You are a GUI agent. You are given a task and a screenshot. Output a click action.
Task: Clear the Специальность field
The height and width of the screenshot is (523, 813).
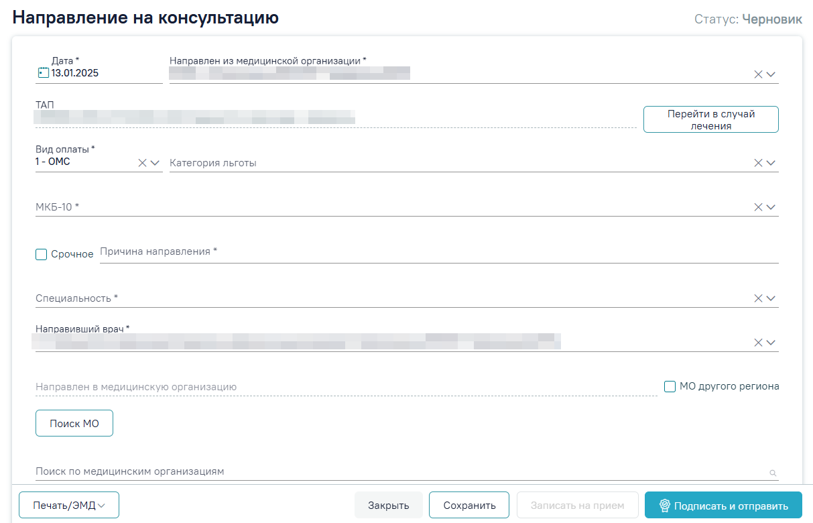[x=758, y=298]
